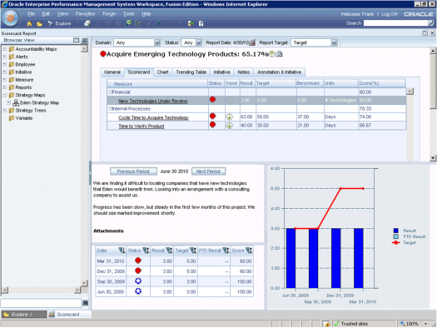Click the printer icon in the toolbar
The width and height of the screenshot is (437, 328).
pyautogui.click(x=87, y=23)
